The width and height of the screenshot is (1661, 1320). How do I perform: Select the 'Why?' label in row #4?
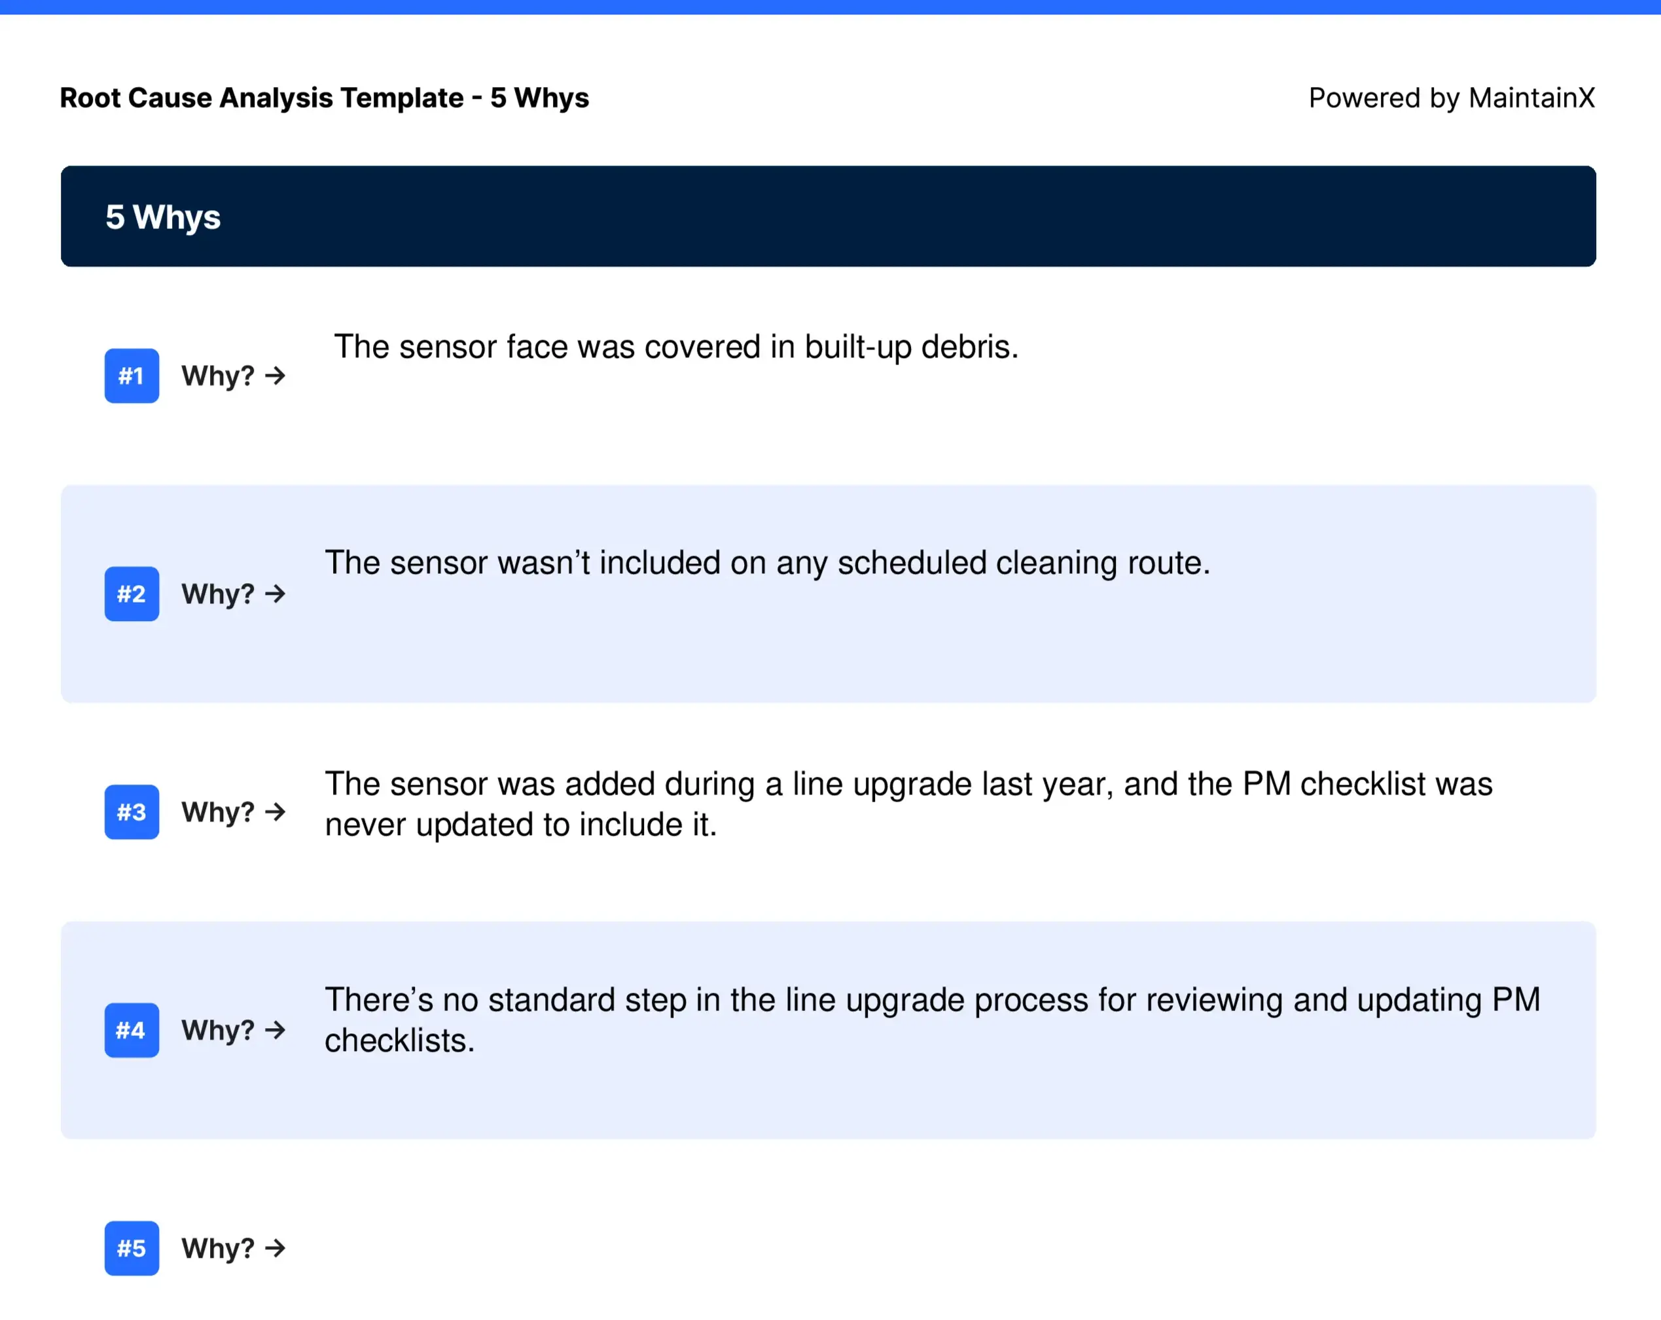click(x=218, y=1031)
